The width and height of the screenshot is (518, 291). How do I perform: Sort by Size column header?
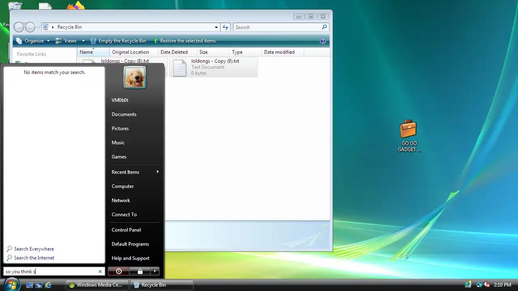(213, 52)
